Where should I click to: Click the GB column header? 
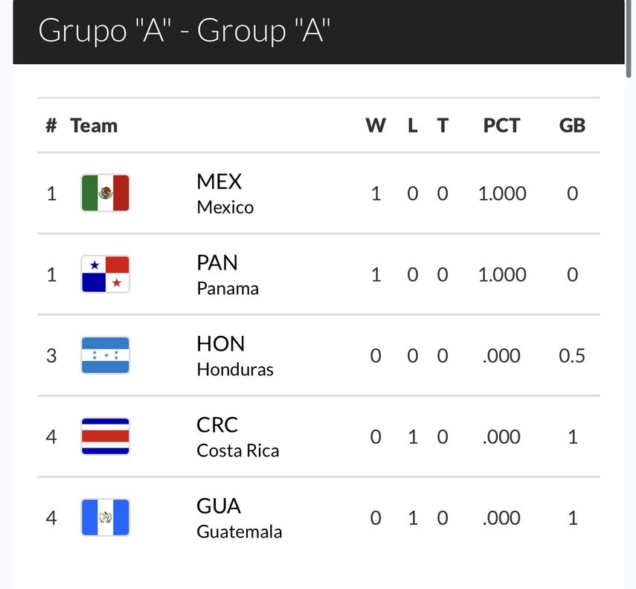(x=572, y=125)
